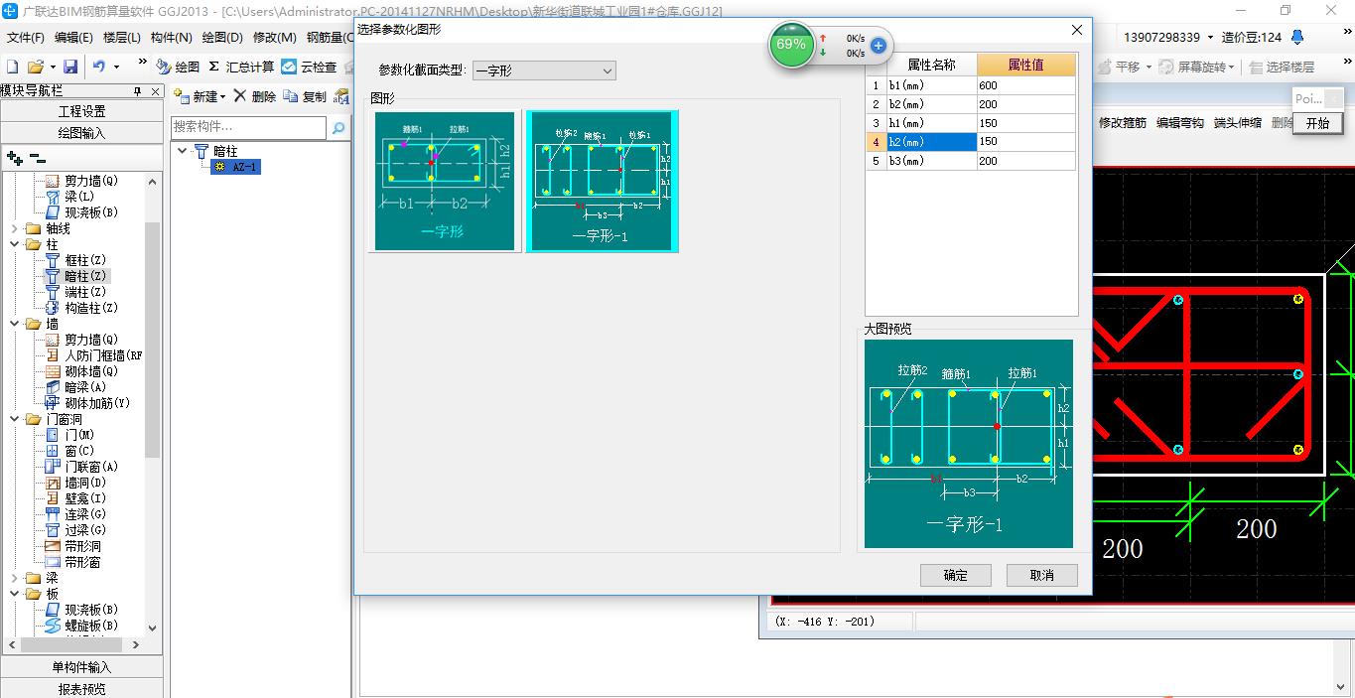The height and width of the screenshot is (698, 1355).
Task: Click the 绘图 drawing toolbar button
Action: (x=177, y=67)
